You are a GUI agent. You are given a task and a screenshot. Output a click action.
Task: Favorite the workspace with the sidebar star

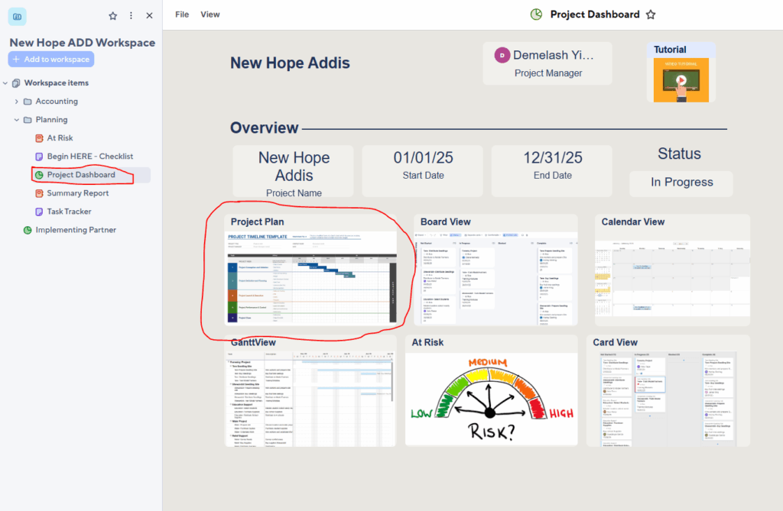(113, 16)
